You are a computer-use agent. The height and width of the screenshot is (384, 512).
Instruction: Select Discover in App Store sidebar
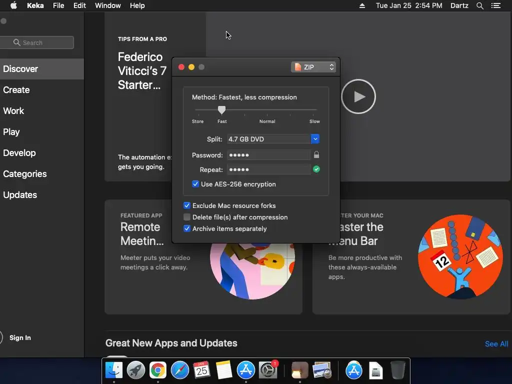click(x=42, y=69)
